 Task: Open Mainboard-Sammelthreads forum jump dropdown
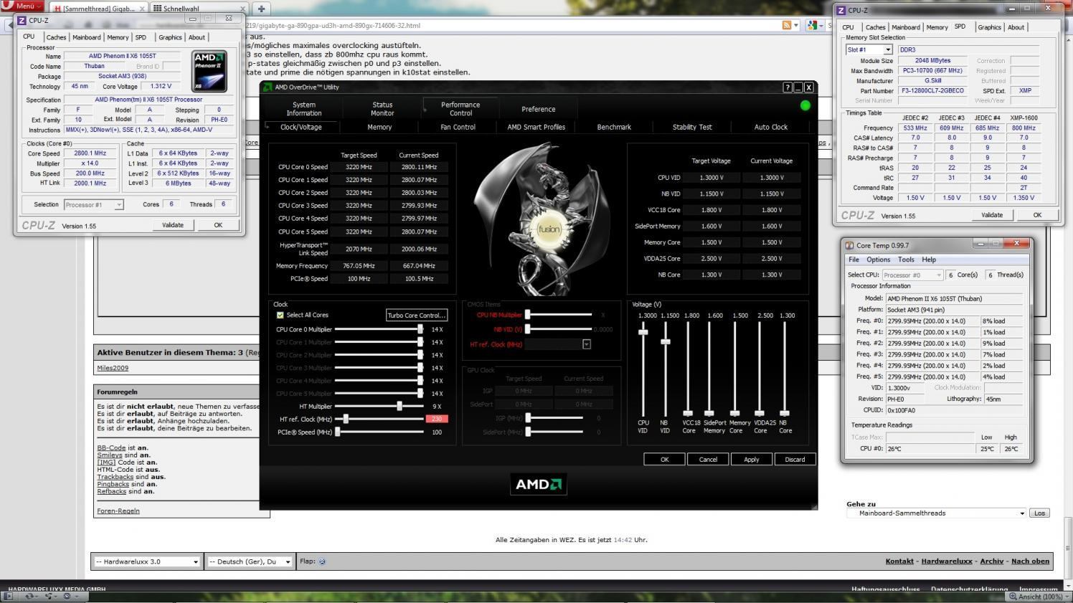(x=937, y=513)
